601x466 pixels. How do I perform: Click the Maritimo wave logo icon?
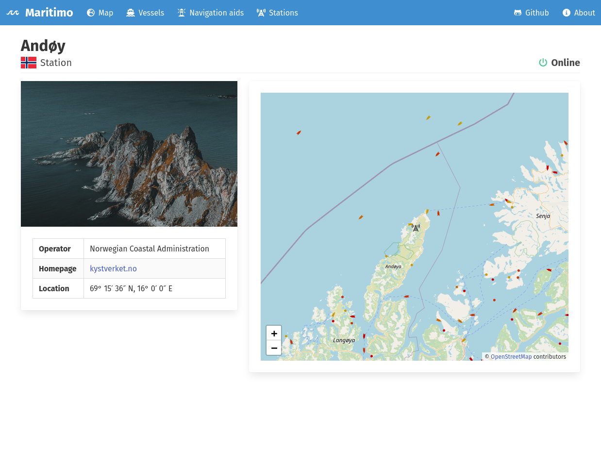pos(13,12)
